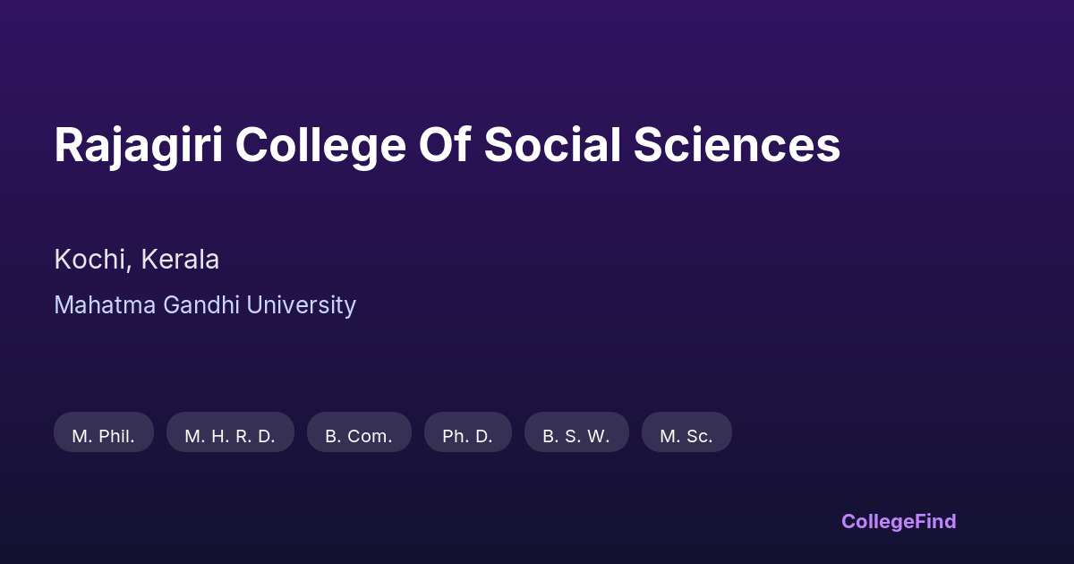Image resolution: width=1074 pixels, height=564 pixels.
Task: Click the word University in the affiliation line
Action: click(301, 305)
